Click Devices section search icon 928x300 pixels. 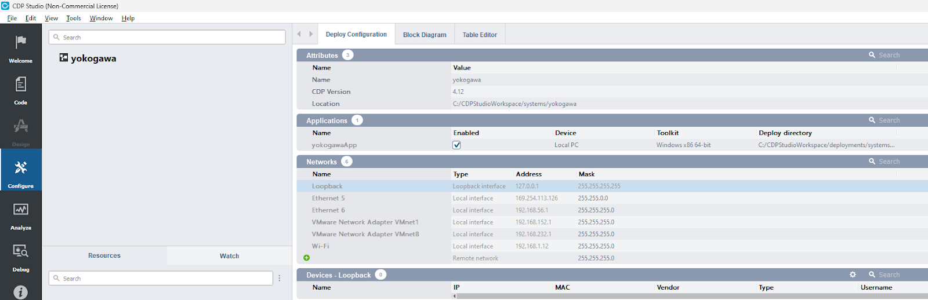(x=872, y=275)
